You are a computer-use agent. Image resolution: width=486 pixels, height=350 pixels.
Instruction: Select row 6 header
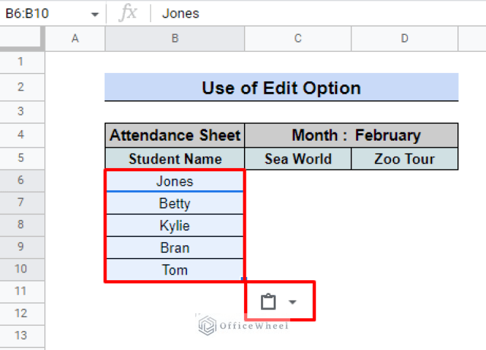tap(22, 181)
